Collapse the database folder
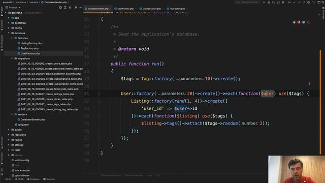The height and width of the screenshot is (183, 325). click(9, 33)
